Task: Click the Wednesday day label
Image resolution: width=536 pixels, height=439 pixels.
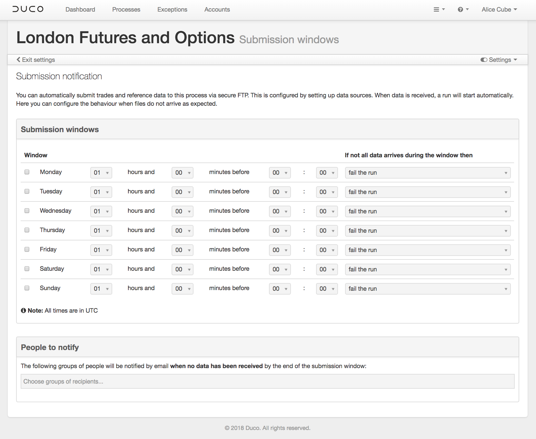Action: click(55, 211)
